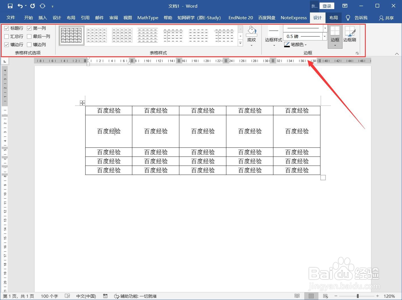Click the 登录 sign-in button
This screenshot has height=300, width=402.
[327, 6]
